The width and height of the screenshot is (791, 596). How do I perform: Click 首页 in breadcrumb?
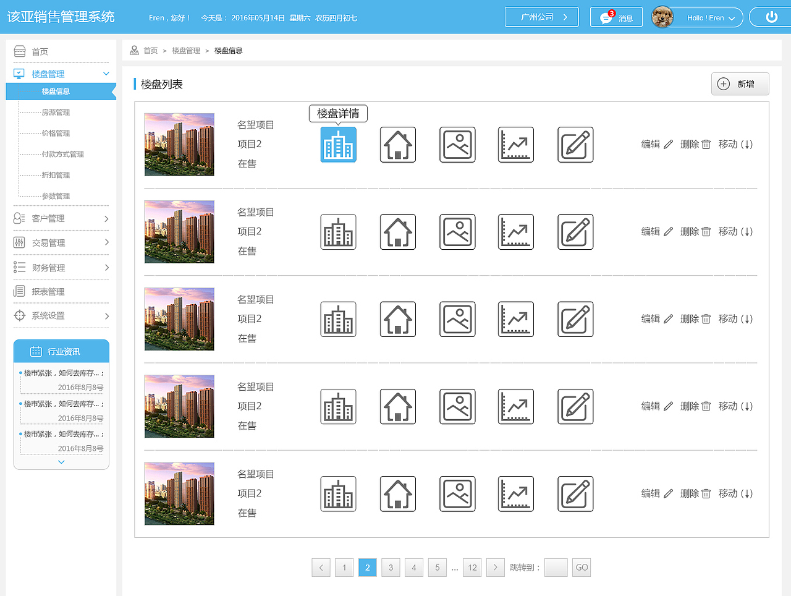click(151, 51)
